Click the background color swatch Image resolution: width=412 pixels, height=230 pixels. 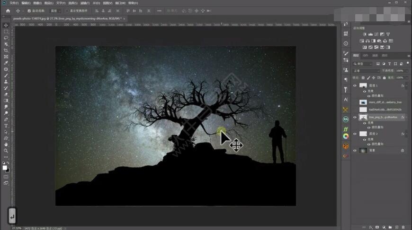(8, 170)
